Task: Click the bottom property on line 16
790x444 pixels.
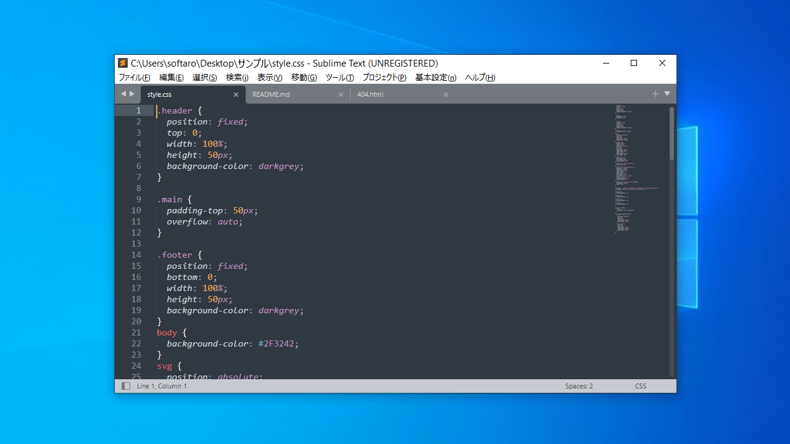Action: 182,277
